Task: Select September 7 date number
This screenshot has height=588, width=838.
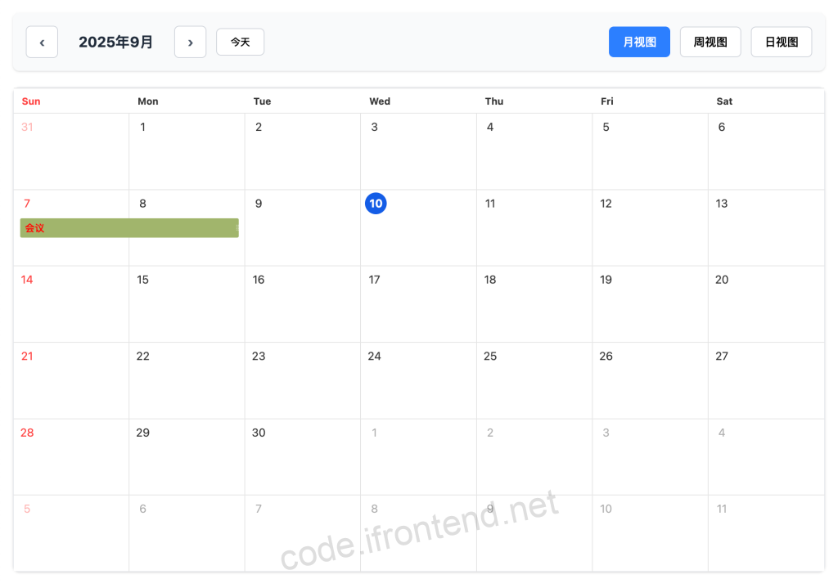Action: tap(26, 203)
